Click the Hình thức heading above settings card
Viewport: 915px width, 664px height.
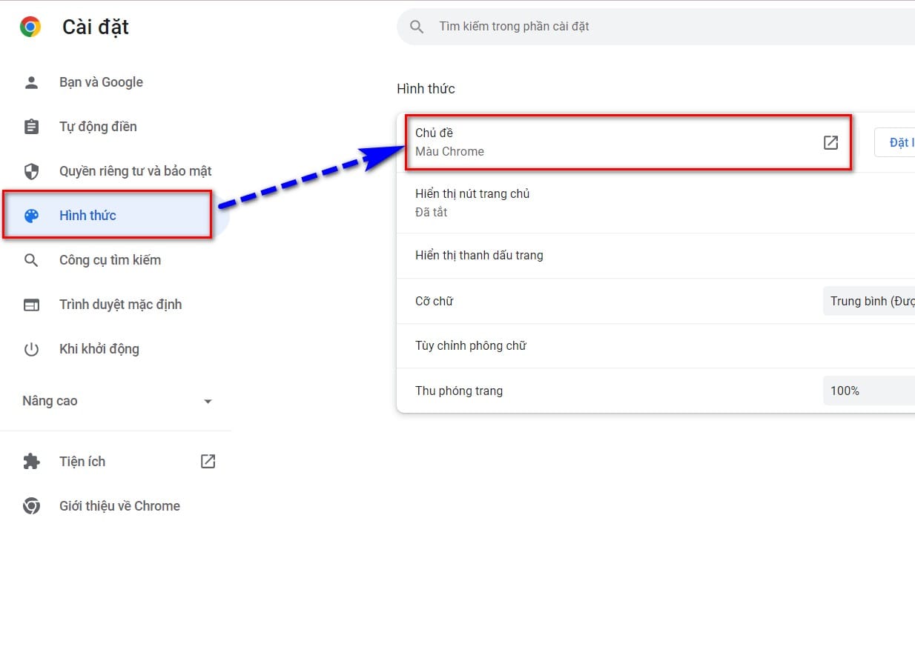[x=426, y=89]
